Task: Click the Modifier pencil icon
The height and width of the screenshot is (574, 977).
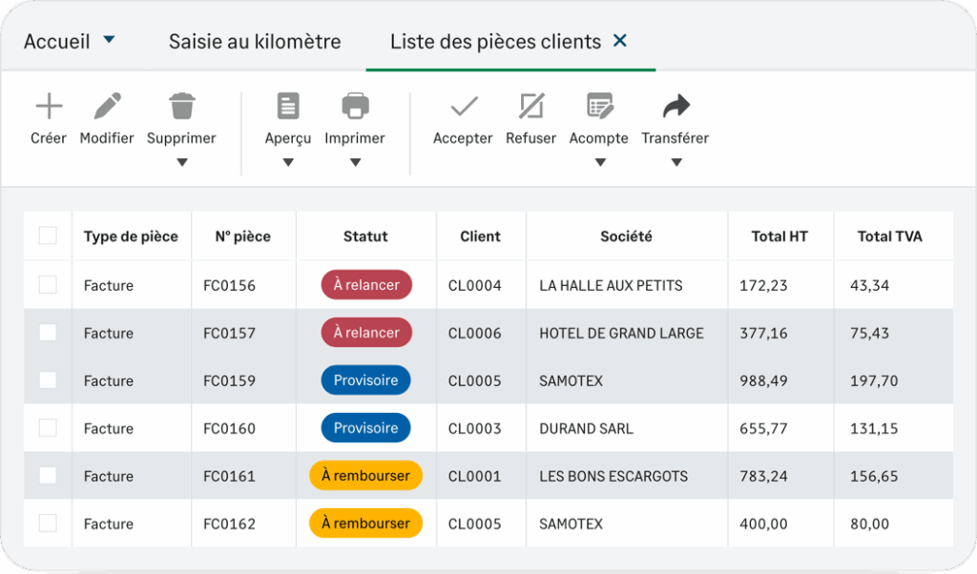Action: (107, 106)
